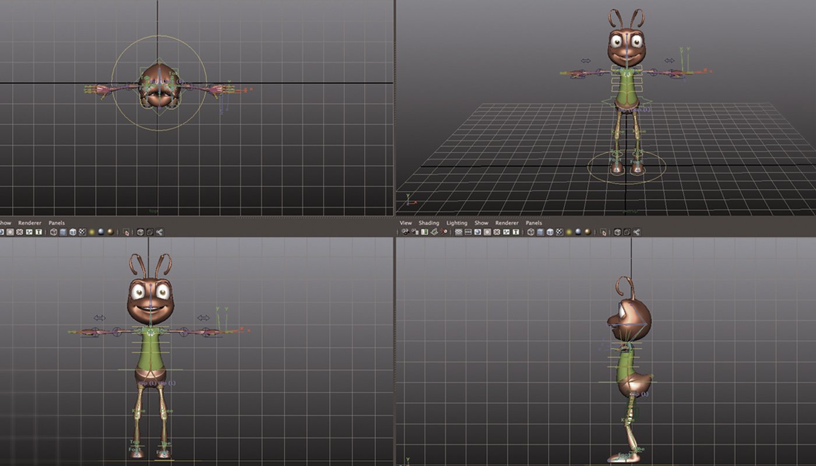Open the View menu in side view panel
Screen dimensions: 816x466
point(405,223)
